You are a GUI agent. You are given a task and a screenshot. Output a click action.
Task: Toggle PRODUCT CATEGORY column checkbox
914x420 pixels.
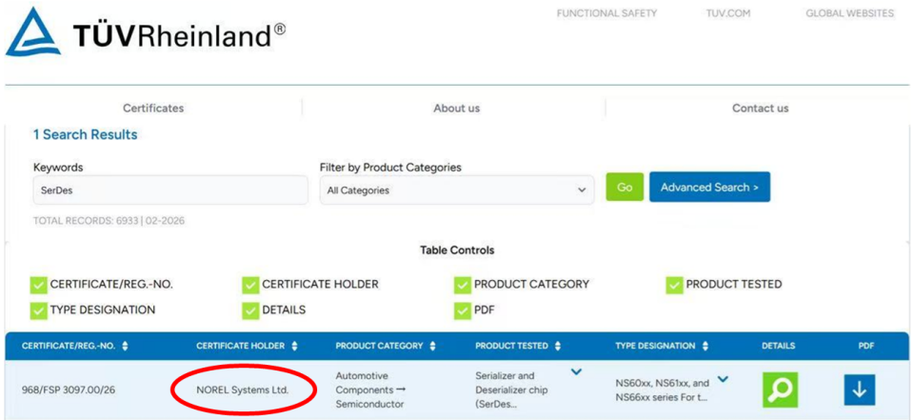pos(463,285)
